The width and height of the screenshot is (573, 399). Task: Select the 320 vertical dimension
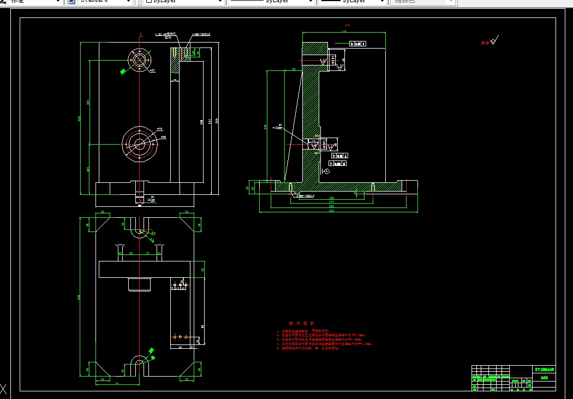[80, 118]
